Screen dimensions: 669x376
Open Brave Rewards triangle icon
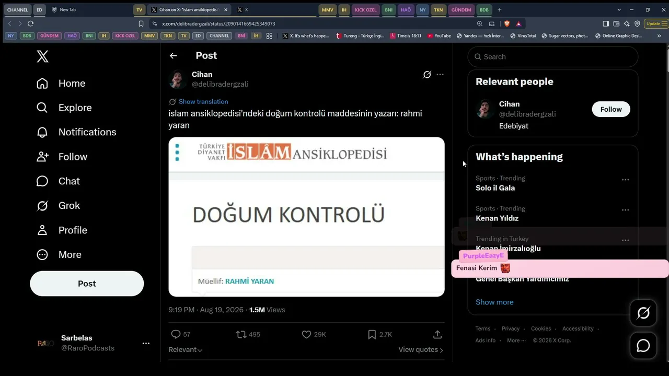[518, 23]
